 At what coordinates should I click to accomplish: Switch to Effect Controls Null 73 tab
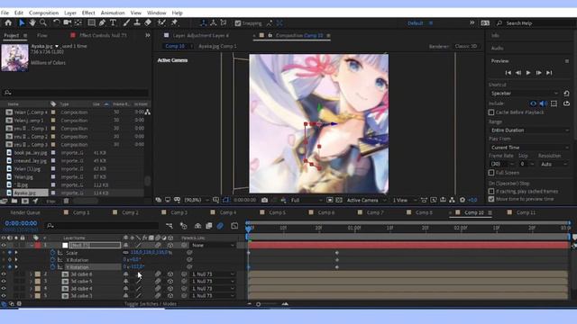103,35
